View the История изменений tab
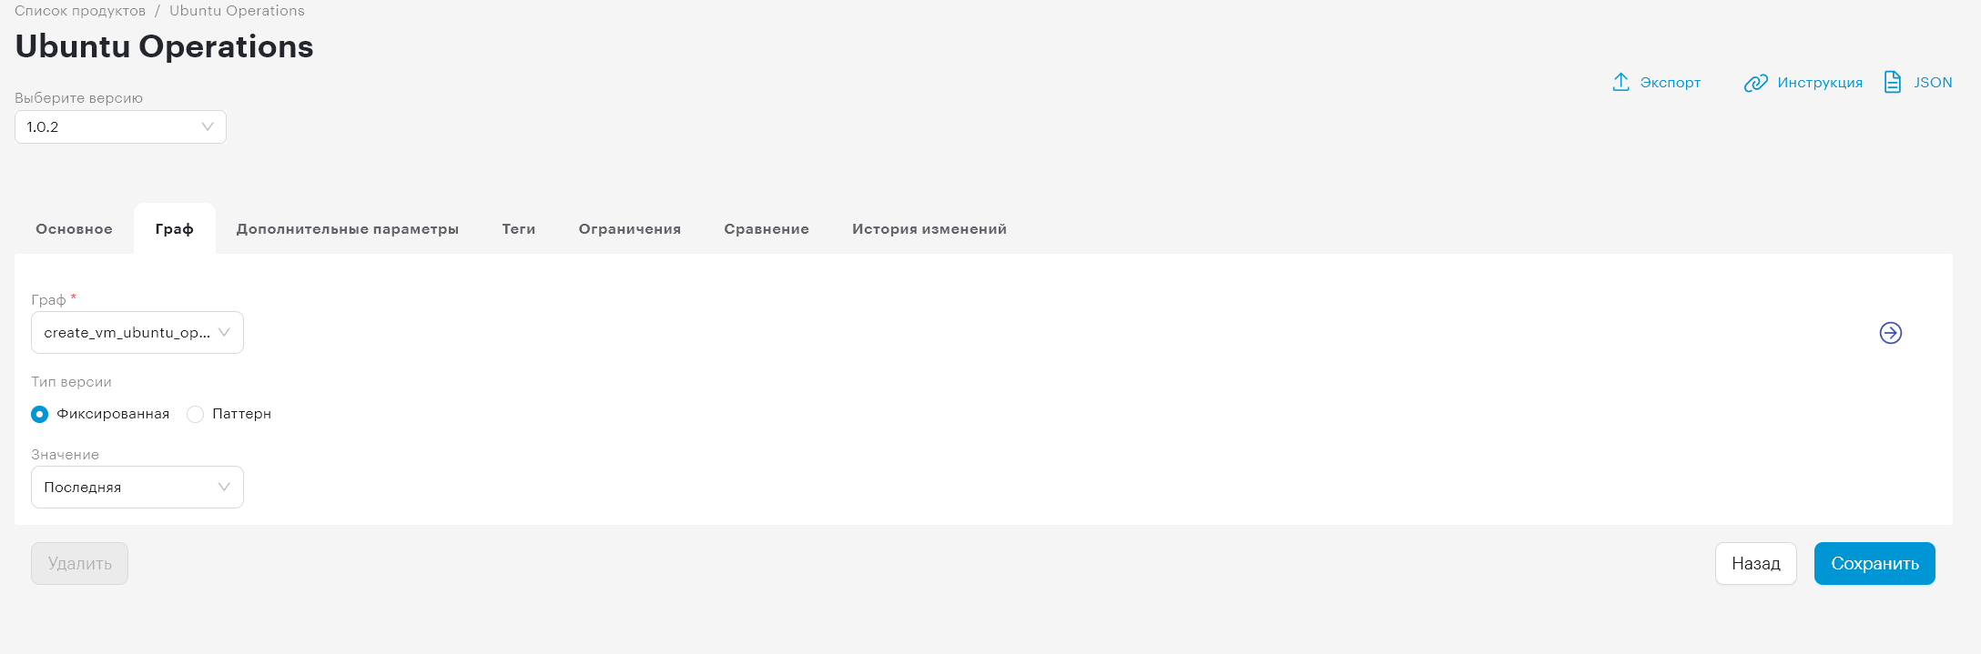 click(930, 229)
